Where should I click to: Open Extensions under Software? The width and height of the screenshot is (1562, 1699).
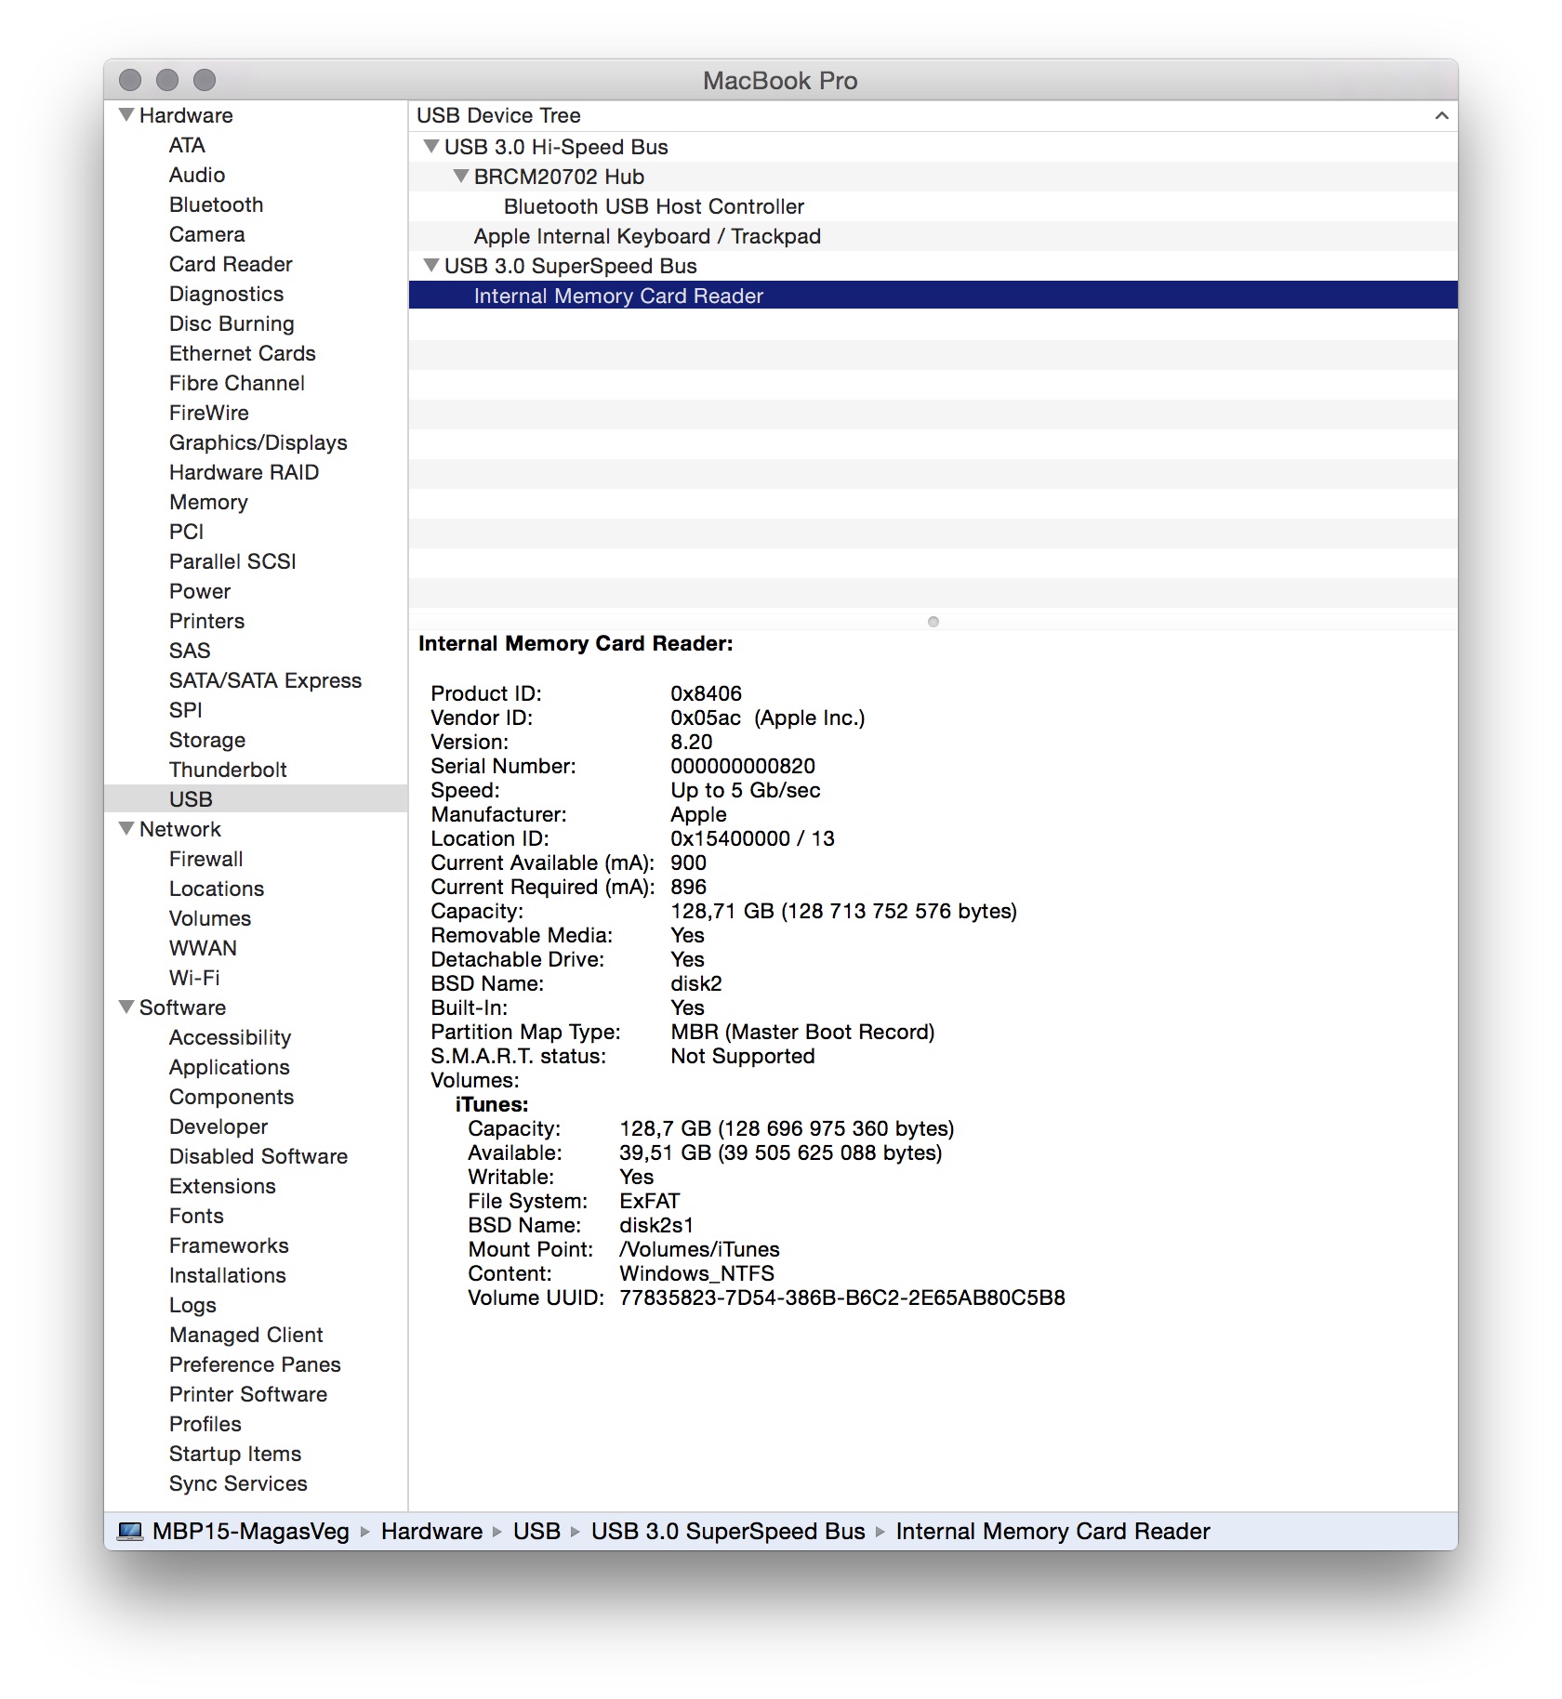tap(222, 1186)
